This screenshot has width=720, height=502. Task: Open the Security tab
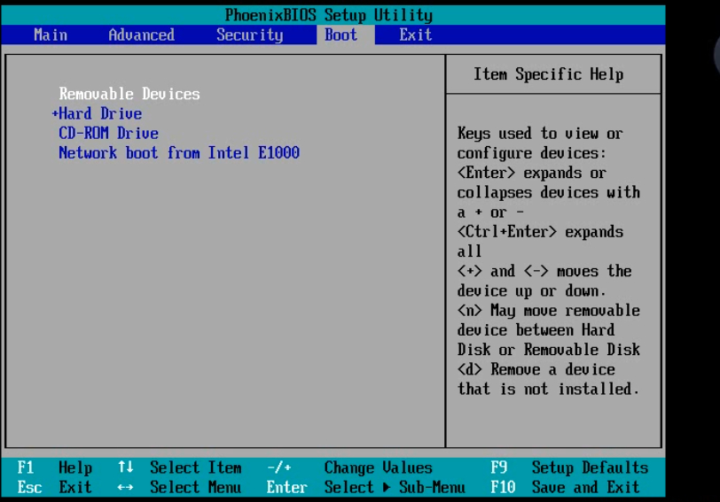pyautogui.click(x=250, y=35)
